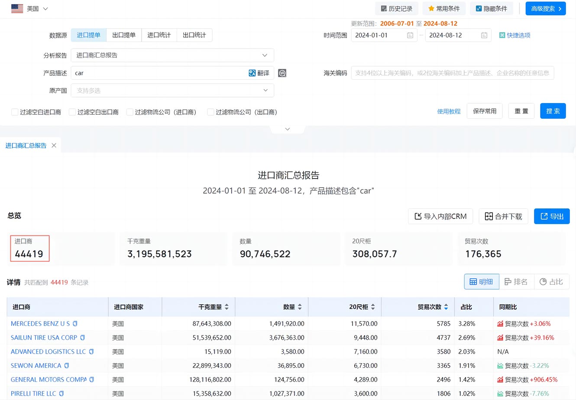Click 隐藏条件 hide conditions button
Image resolution: width=576 pixels, height=400 pixels.
(x=492, y=9)
